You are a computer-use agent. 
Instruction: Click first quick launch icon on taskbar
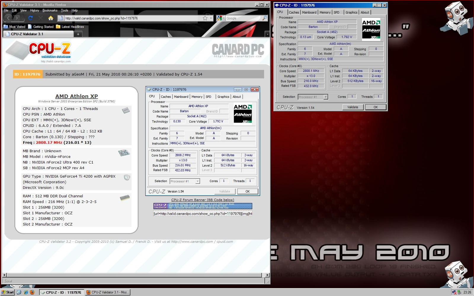click(x=19, y=292)
